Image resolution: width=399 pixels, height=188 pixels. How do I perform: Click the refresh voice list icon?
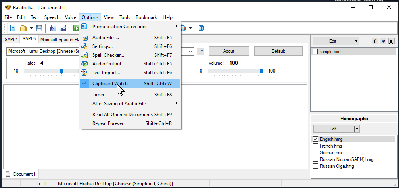point(201,51)
